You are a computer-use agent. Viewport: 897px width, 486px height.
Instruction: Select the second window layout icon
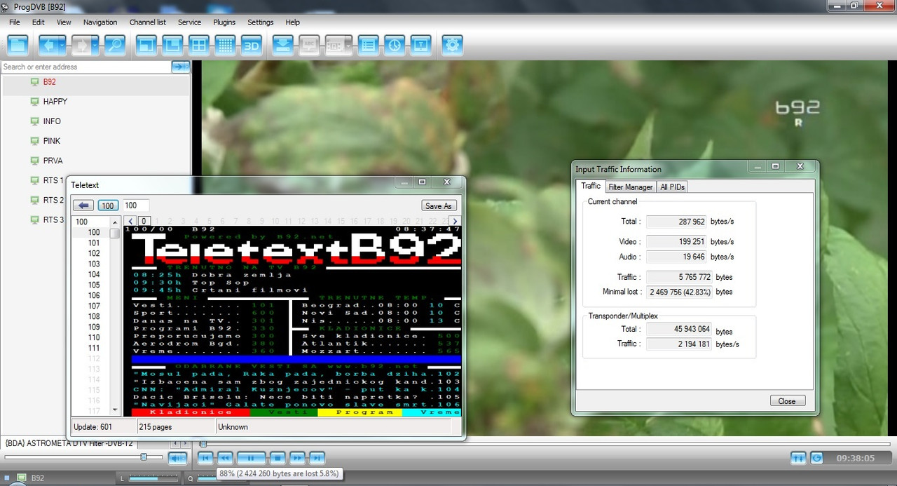pyautogui.click(x=172, y=46)
